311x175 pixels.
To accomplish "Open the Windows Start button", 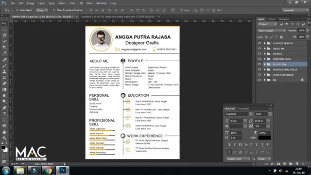I will (x=6, y=171).
